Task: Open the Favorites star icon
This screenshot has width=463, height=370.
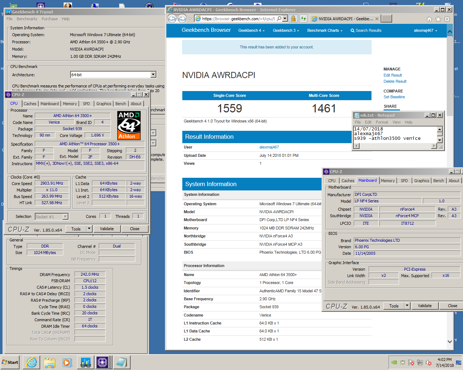Action: coord(438,19)
